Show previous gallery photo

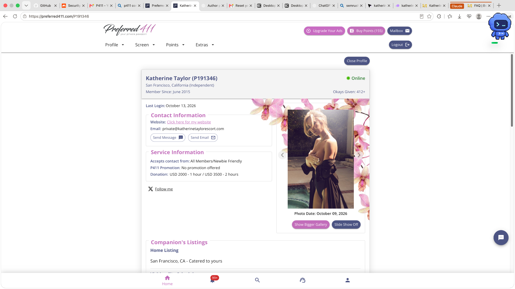point(282,155)
